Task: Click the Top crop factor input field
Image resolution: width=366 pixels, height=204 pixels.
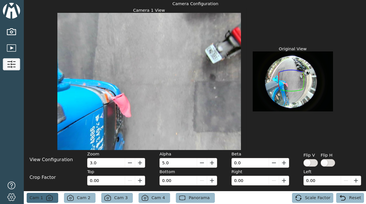Action: point(106,181)
